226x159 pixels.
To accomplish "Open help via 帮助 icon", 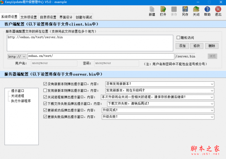I will click(x=207, y=11).
